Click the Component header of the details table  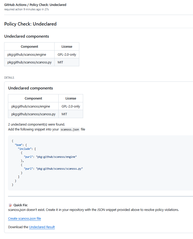click(x=33, y=98)
